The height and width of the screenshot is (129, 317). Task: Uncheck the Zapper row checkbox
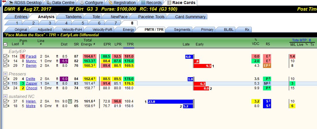5,84
